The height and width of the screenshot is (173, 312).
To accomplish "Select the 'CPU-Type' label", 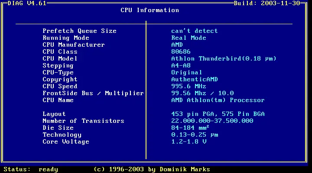I will pyautogui.click(x=58, y=73).
